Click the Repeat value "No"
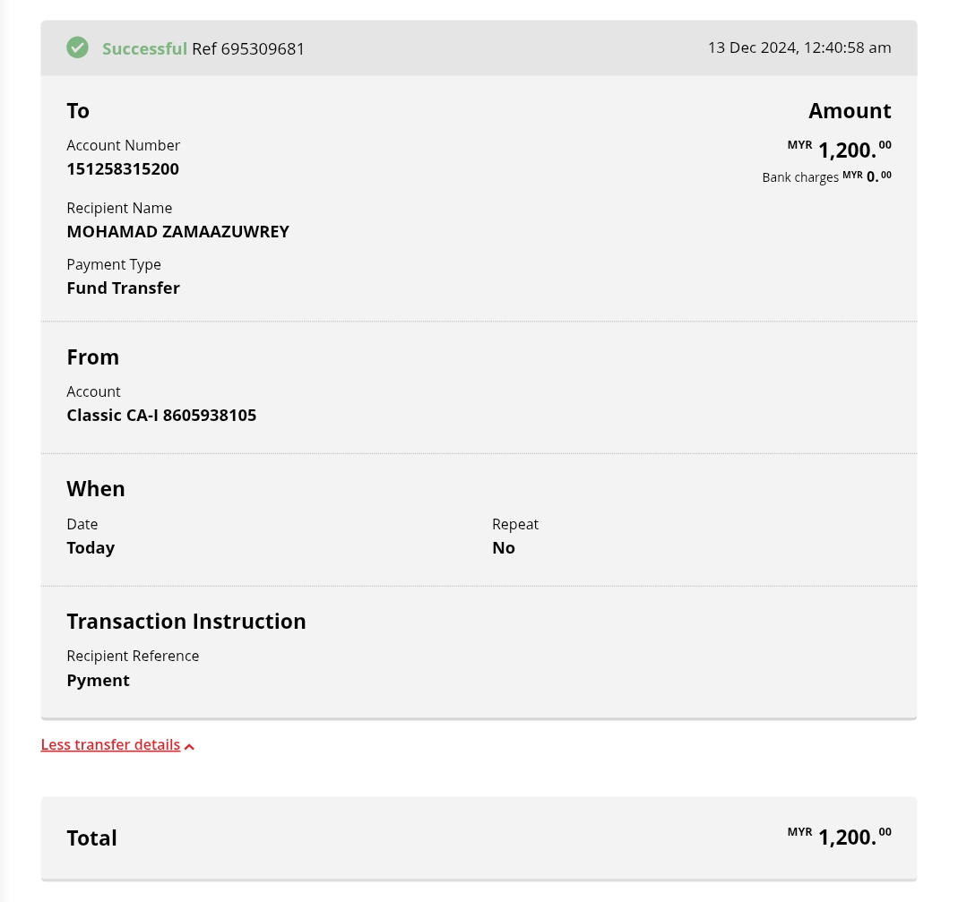The image size is (967, 902). (x=504, y=547)
